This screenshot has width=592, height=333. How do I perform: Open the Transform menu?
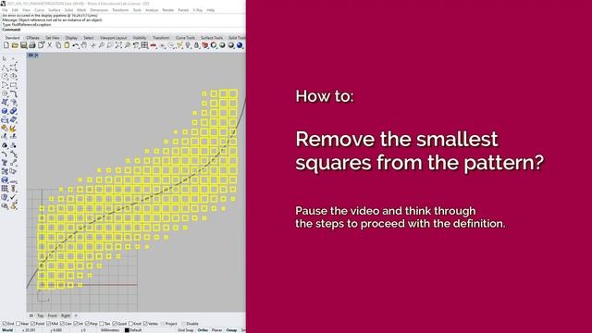pos(120,10)
